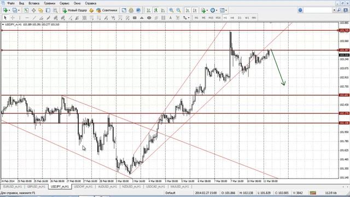
Task: Click inside the search input field
Action: pos(318,10)
